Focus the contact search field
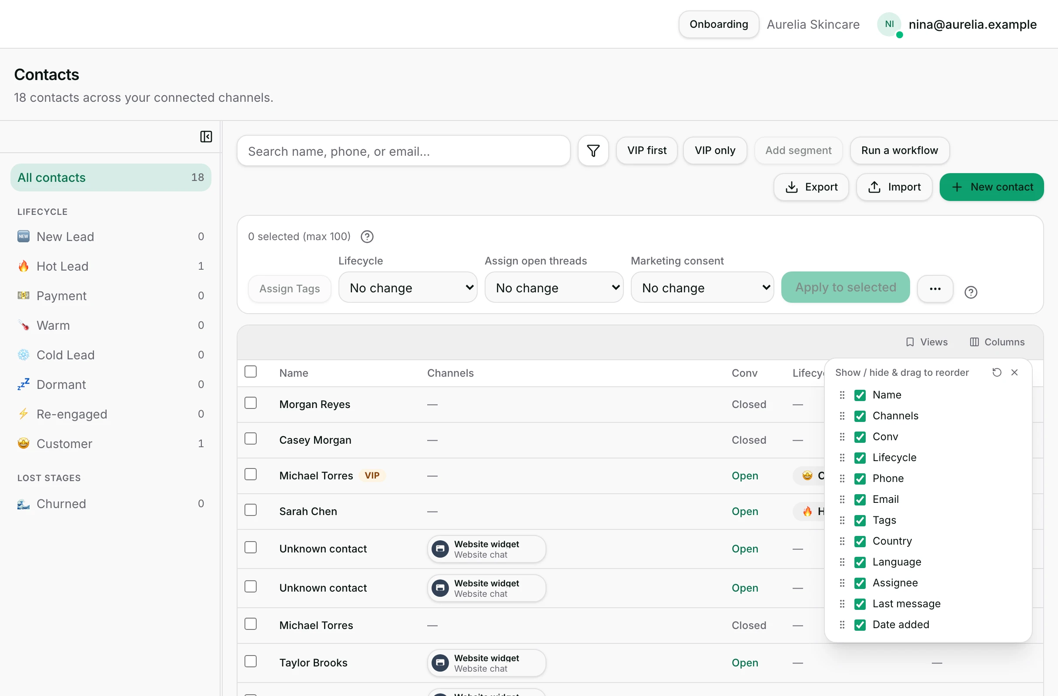1058x696 pixels. (403, 151)
